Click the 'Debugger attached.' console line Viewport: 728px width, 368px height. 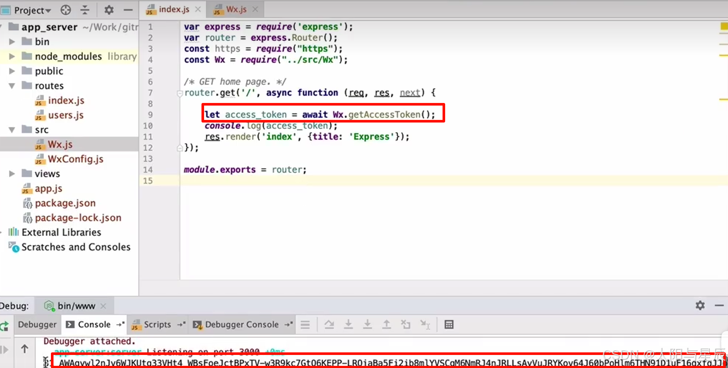pyautogui.click(x=89, y=341)
